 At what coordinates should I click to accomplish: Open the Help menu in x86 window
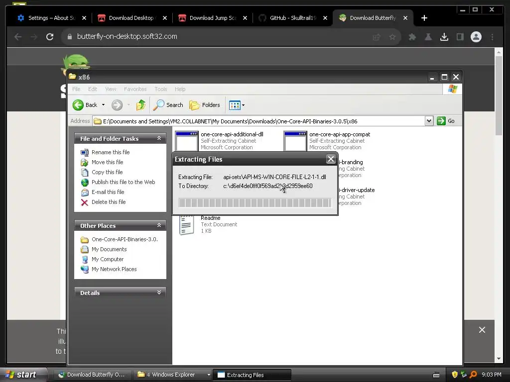[180, 89]
